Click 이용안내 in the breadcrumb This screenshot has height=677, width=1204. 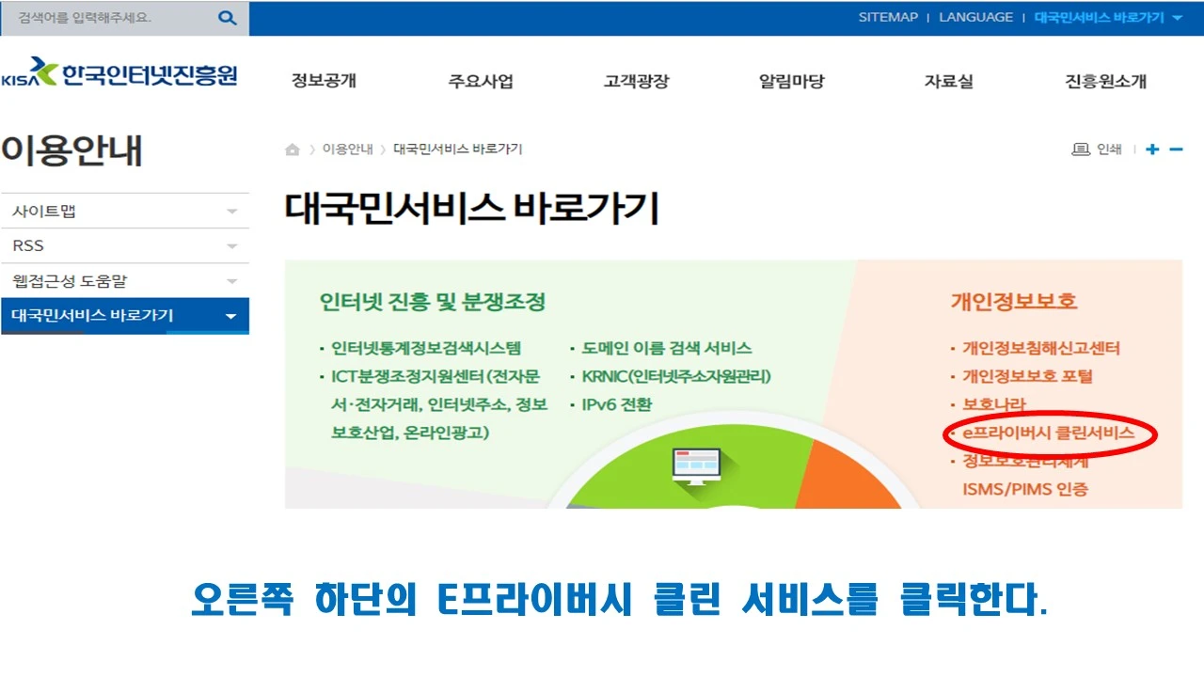click(x=347, y=150)
